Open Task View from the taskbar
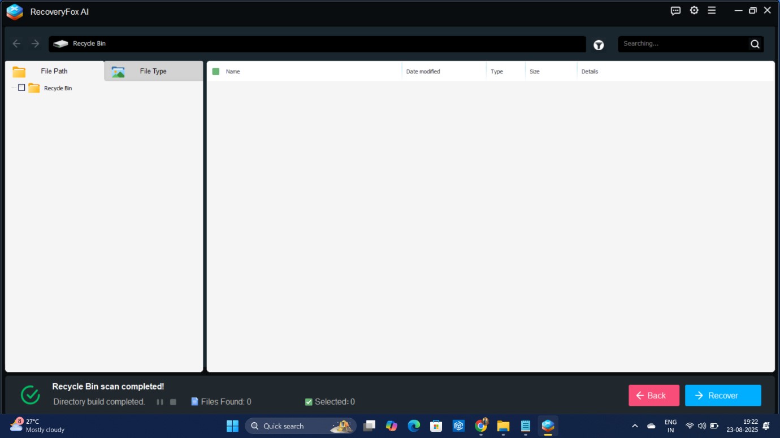780x438 pixels. 369,426
